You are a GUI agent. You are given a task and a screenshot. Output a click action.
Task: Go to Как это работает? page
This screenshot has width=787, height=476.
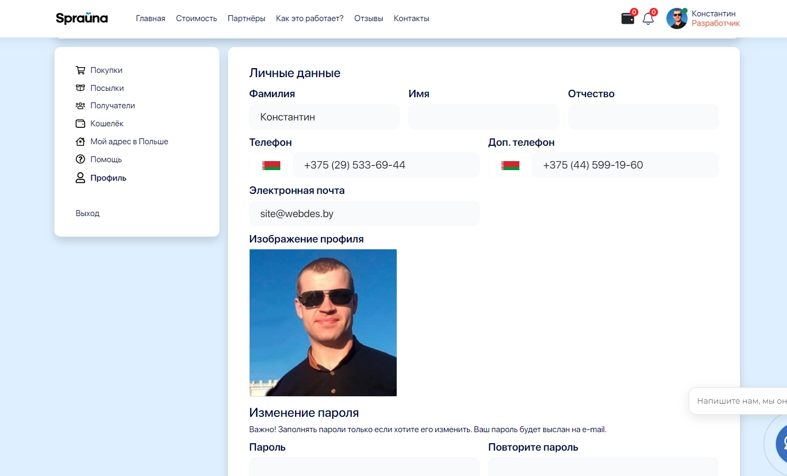tap(309, 18)
